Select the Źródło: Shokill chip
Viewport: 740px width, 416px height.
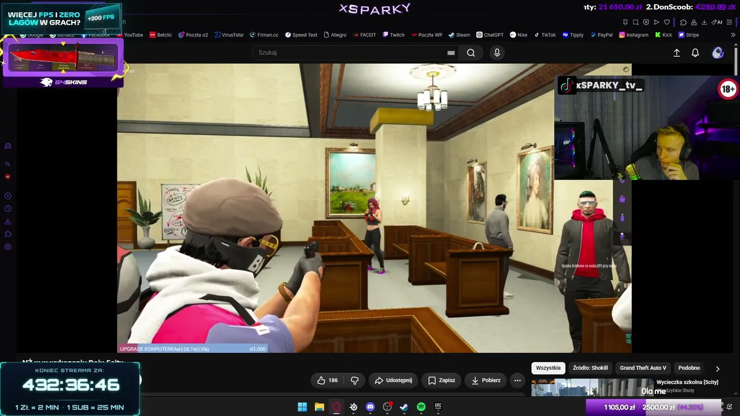590,368
